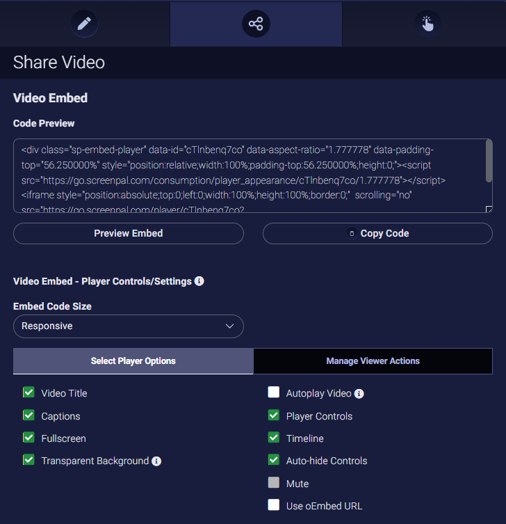Screen dimensions: 506x524
Task: Toggle the Mute checkbox
Action: tap(274, 482)
